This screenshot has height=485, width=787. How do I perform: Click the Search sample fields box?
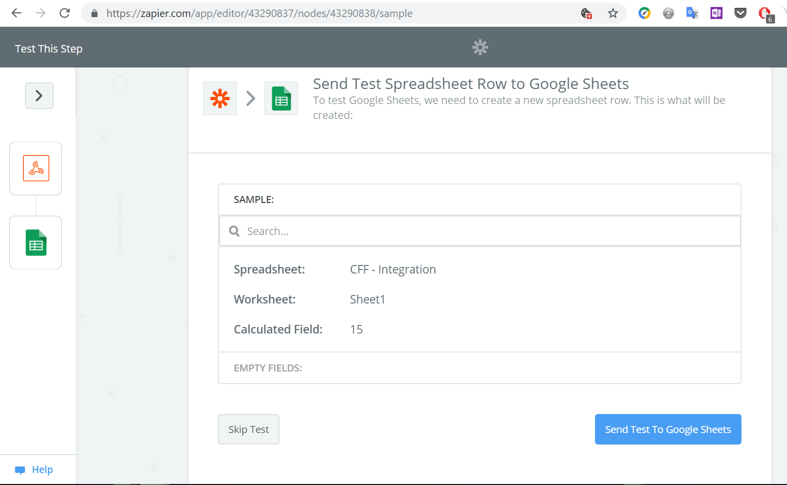(x=479, y=231)
